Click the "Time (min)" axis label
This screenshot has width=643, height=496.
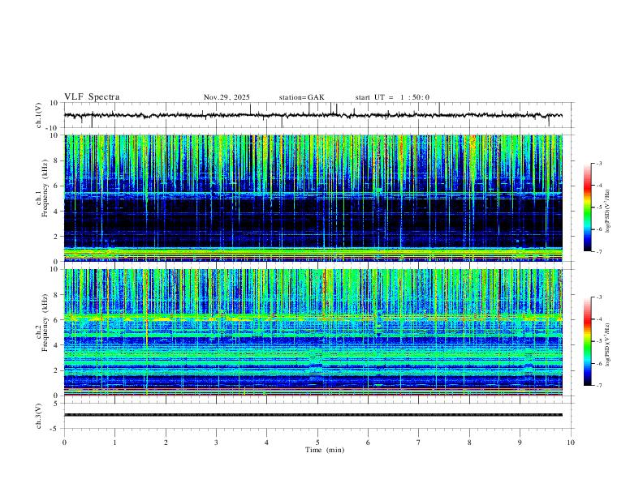click(325, 450)
